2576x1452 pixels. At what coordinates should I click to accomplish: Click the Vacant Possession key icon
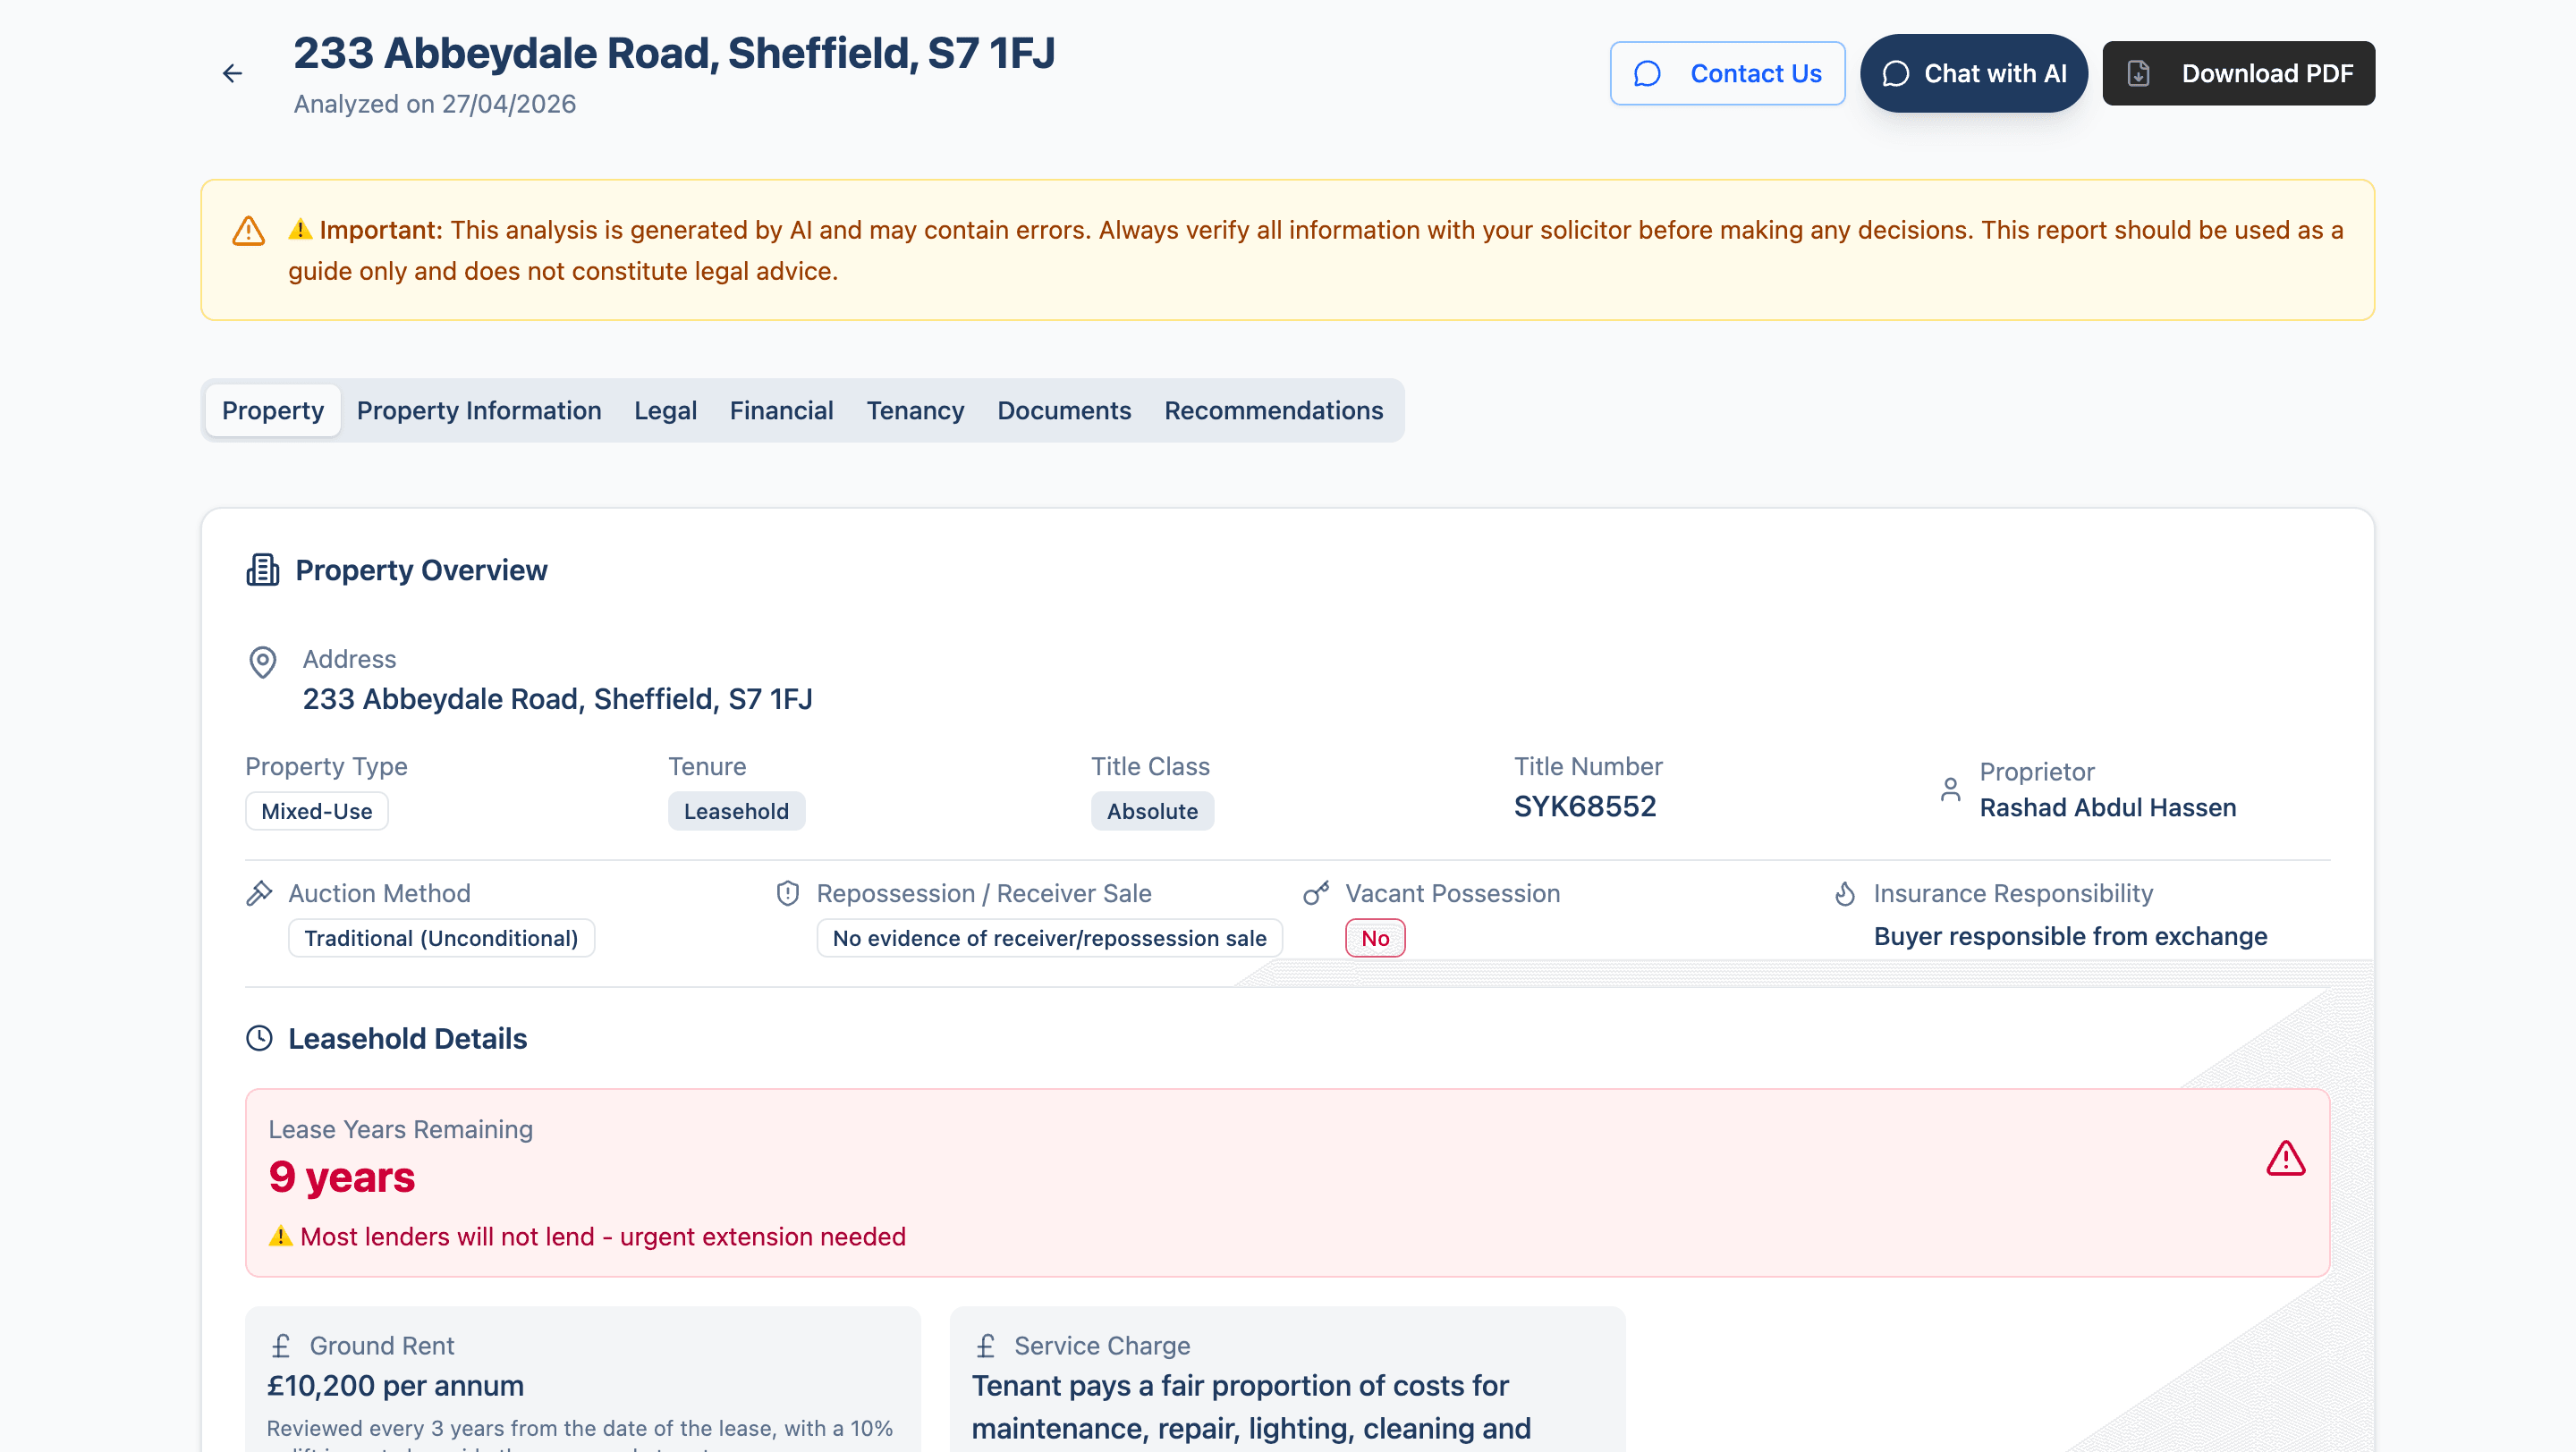point(1316,892)
